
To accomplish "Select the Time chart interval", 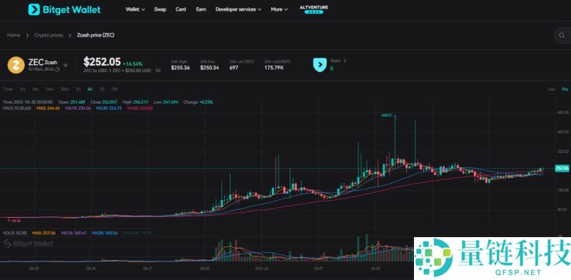I will (8, 89).
